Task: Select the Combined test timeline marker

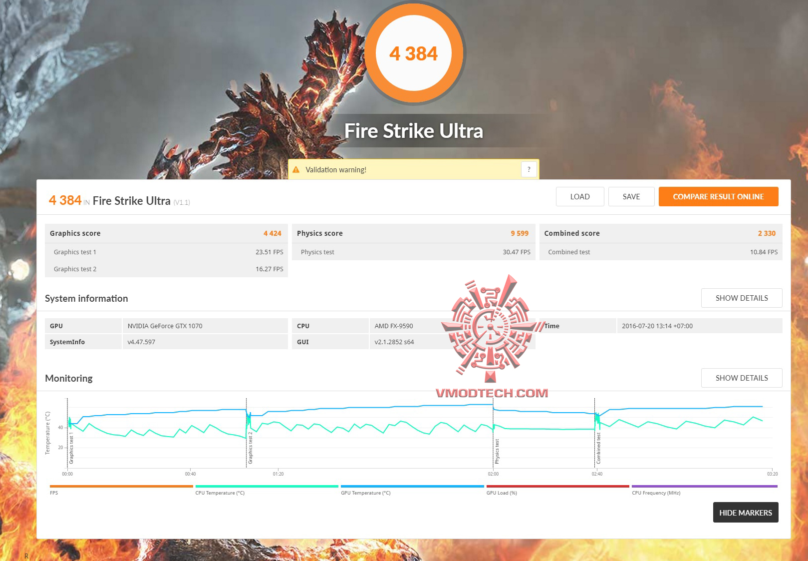Action: pyautogui.click(x=598, y=449)
